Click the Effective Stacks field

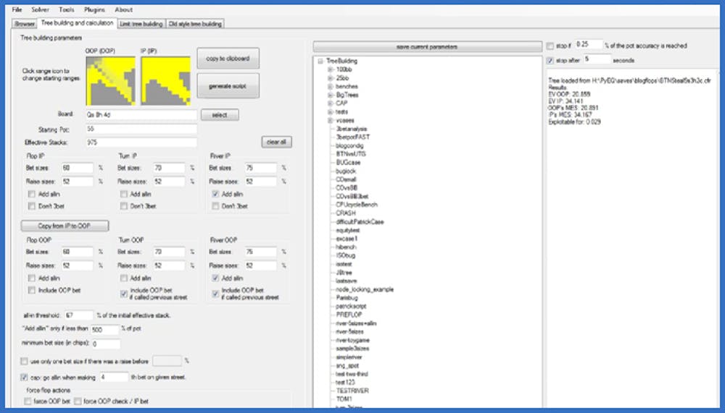tap(141, 142)
